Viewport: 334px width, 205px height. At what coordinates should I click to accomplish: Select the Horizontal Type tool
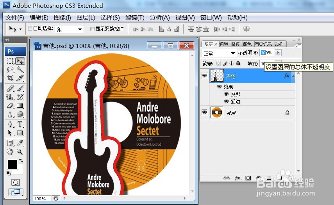tap(20, 124)
